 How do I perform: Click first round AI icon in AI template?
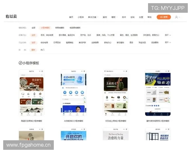point(65,92)
